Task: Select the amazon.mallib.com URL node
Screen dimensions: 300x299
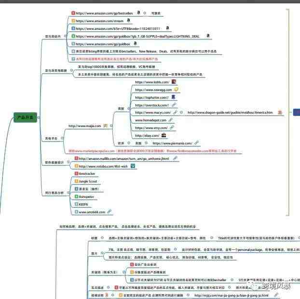Action: pyautogui.click(x=124, y=159)
